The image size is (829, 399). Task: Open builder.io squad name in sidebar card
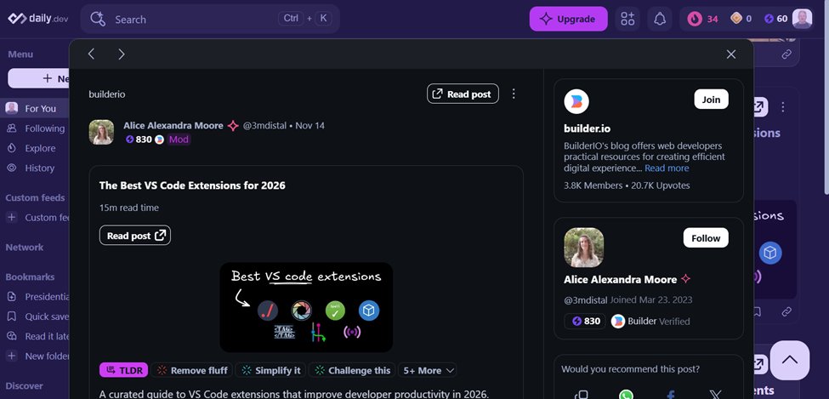[587, 128]
